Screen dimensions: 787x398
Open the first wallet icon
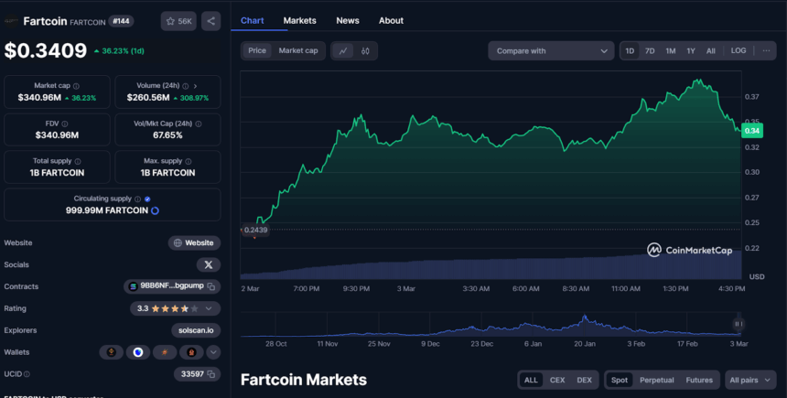click(x=111, y=352)
